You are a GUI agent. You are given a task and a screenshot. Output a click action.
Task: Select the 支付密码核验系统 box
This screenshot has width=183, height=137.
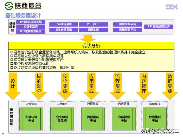point(31,22)
